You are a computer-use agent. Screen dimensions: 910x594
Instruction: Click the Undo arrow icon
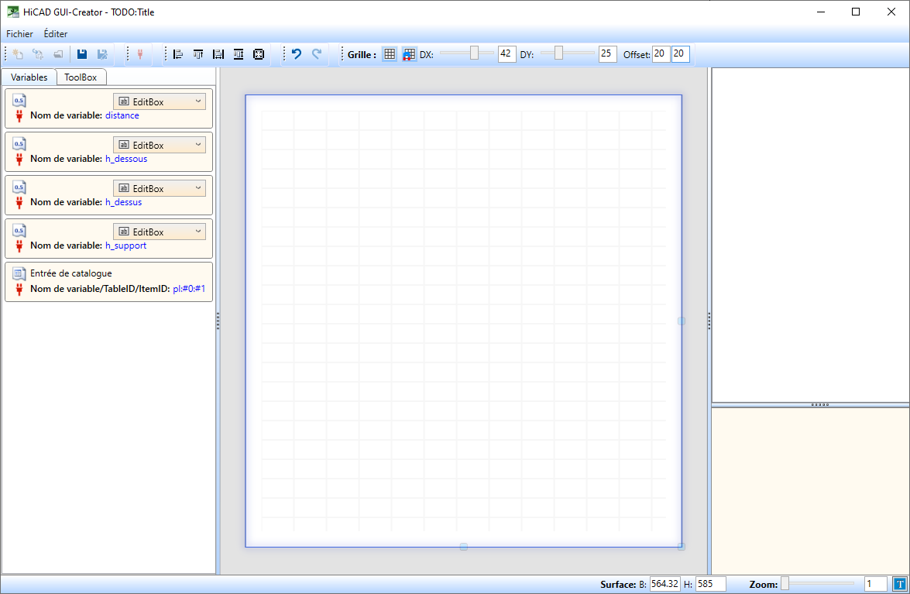point(296,54)
